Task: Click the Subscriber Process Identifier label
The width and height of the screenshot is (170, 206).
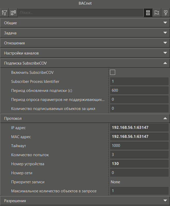Action: coord(35,82)
